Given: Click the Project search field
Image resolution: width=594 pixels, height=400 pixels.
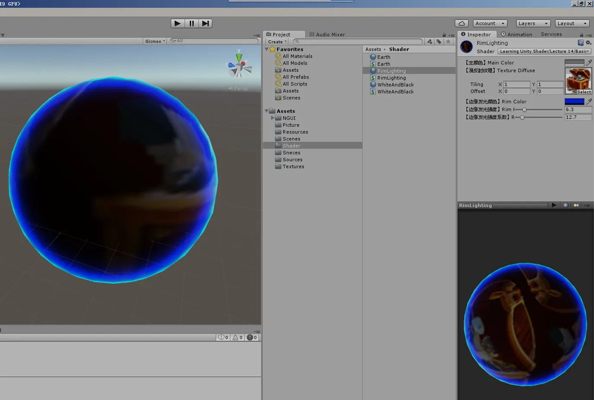Looking at the screenshot, I should 358,42.
